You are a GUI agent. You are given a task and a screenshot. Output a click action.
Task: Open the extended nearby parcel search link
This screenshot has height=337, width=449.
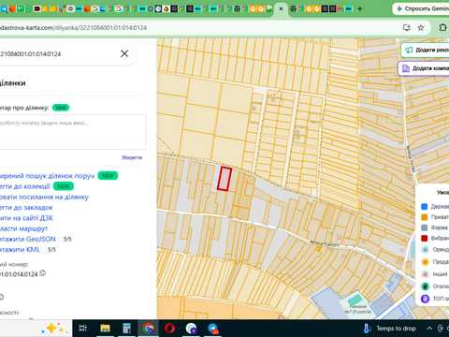click(x=47, y=176)
